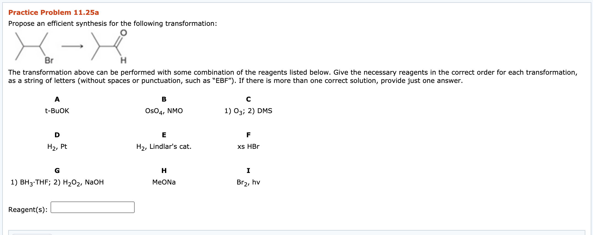Select reagent F labeled xs HBr
The height and width of the screenshot is (235, 593).
pyautogui.click(x=248, y=147)
